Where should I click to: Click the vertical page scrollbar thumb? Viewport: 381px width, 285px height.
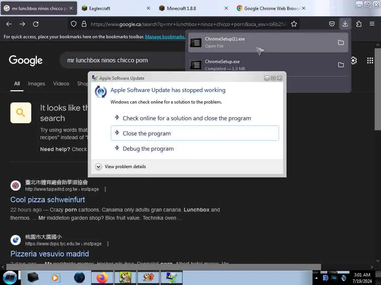coord(378,89)
